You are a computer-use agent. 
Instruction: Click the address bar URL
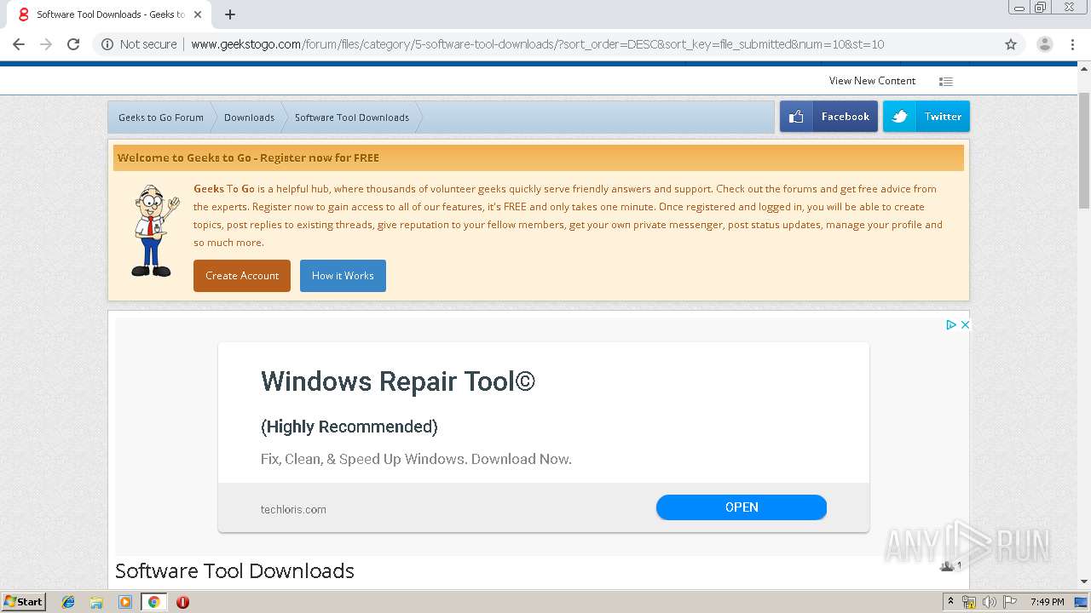(537, 44)
